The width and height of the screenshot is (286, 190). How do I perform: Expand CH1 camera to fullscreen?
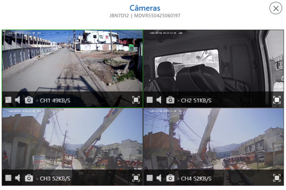[x=136, y=100]
